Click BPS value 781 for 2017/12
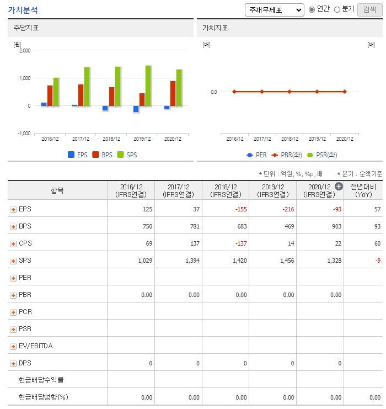The height and width of the screenshot is (409, 386). tap(195, 226)
